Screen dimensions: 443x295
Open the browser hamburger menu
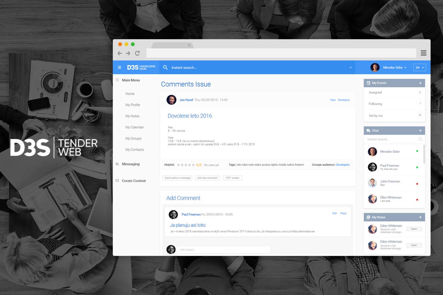click(x=424, y=53)
